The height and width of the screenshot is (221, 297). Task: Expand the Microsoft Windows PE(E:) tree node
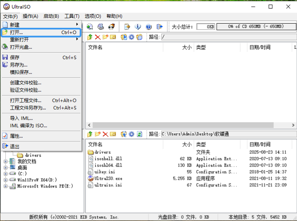(x=5, y=186)
